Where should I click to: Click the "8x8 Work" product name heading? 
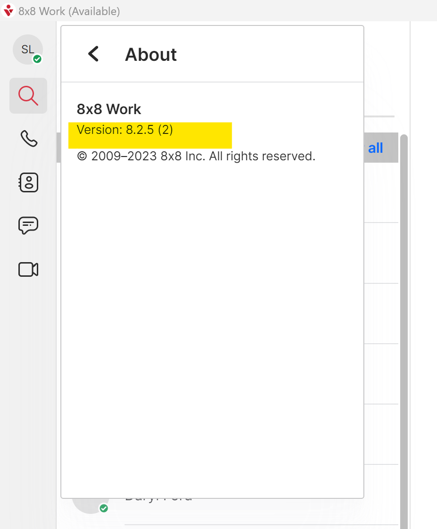click(x=109, y=109)
